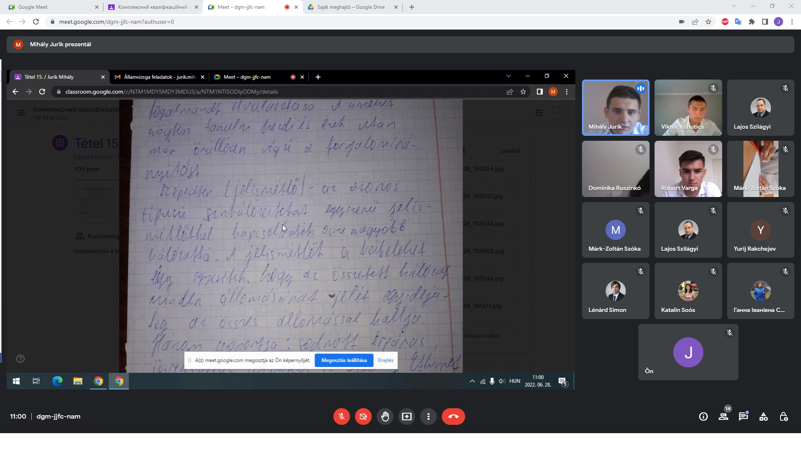801x449 pixels.
Task: Raise hand in the meeting
Action: pos(385,417)
